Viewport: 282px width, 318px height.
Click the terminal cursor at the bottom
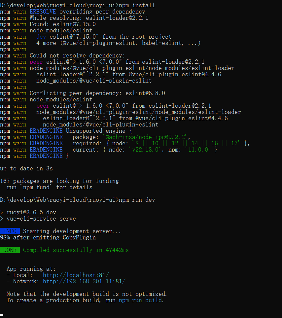[x=2, y=315]
